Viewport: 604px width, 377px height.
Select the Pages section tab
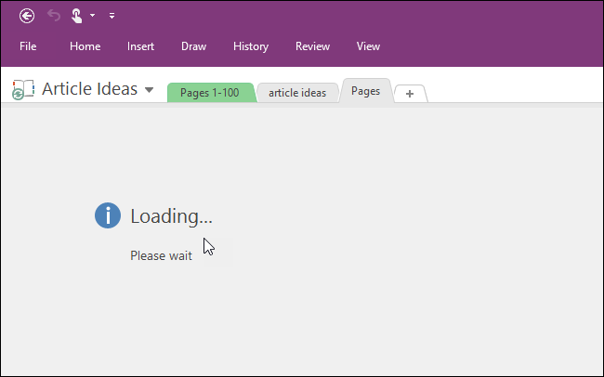coord(366,91)
